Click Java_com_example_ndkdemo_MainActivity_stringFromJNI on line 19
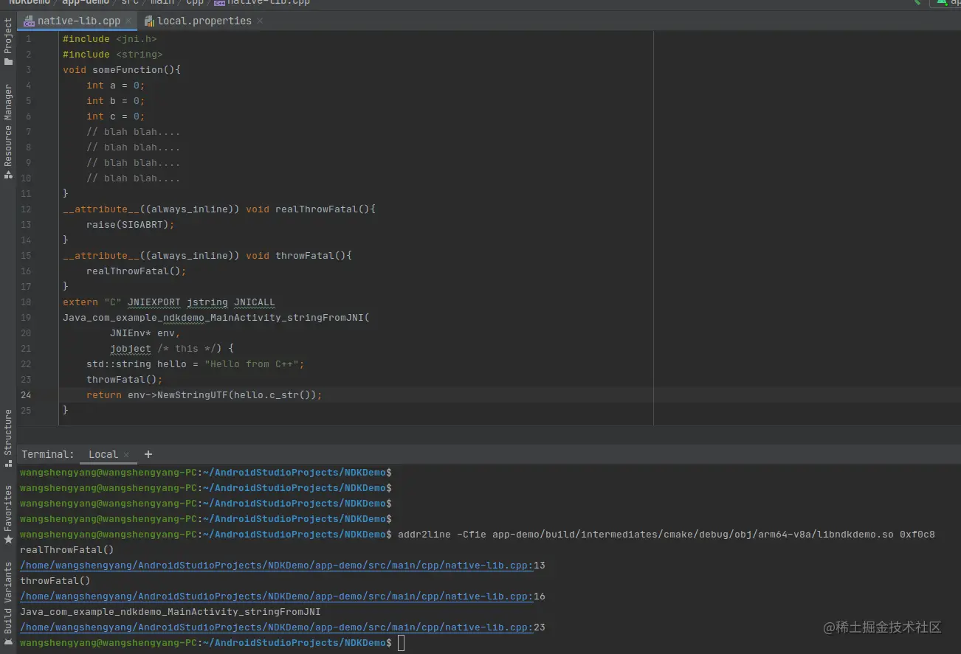The height and width of the screenshot is (654, 961). tap(216, 318)
